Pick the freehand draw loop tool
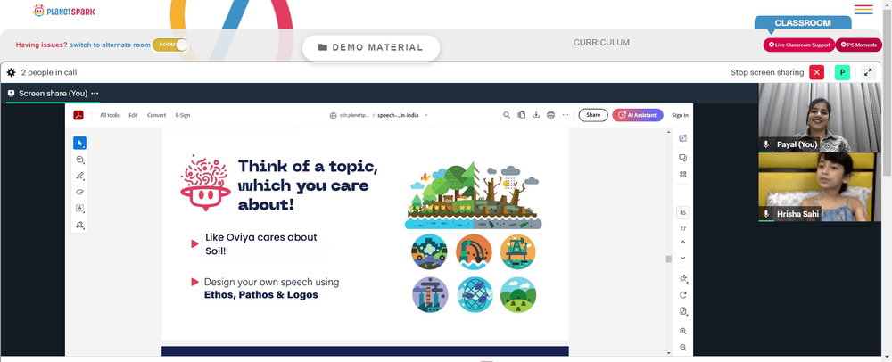892x362 pixels. pos(79,192)
